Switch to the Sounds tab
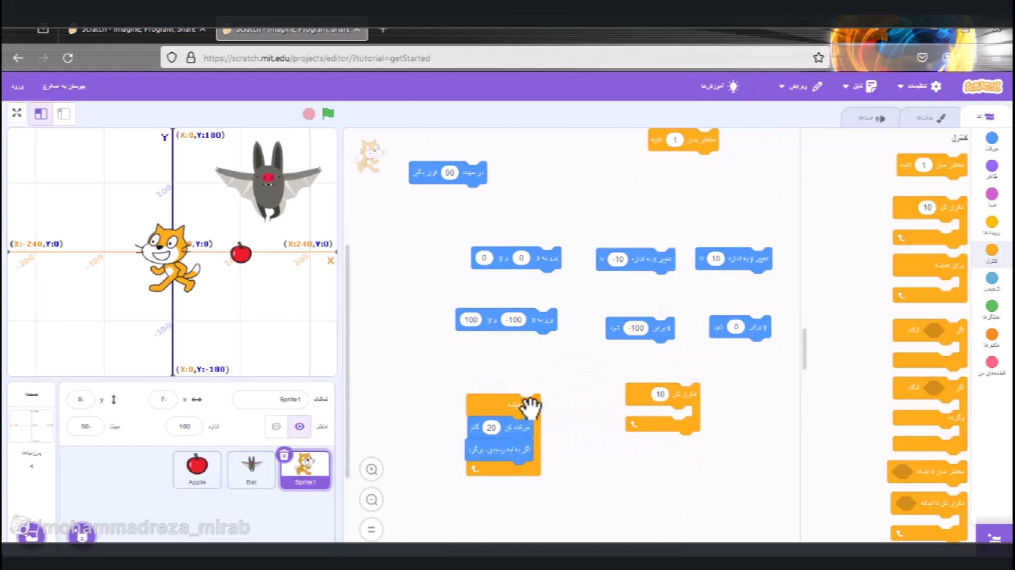 coord(871,118)
